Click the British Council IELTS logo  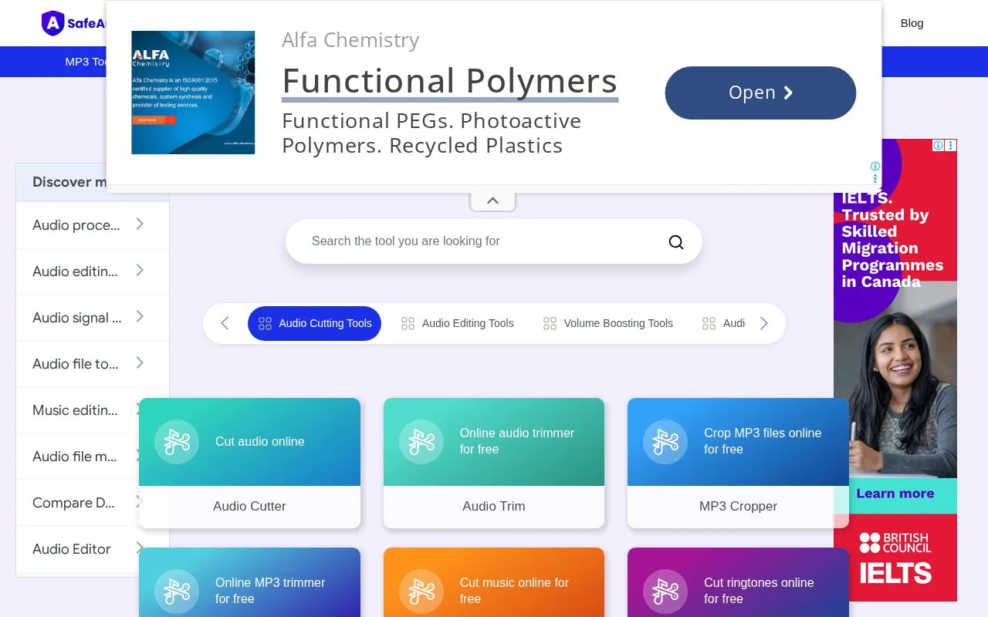coord(895,558)
